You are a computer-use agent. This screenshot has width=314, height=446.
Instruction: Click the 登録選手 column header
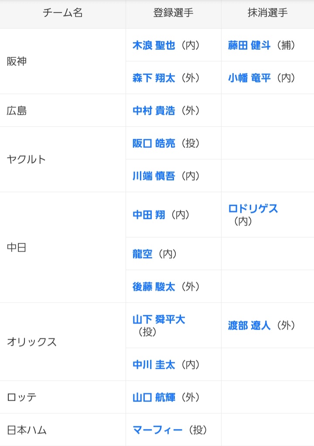coord(173,13)
